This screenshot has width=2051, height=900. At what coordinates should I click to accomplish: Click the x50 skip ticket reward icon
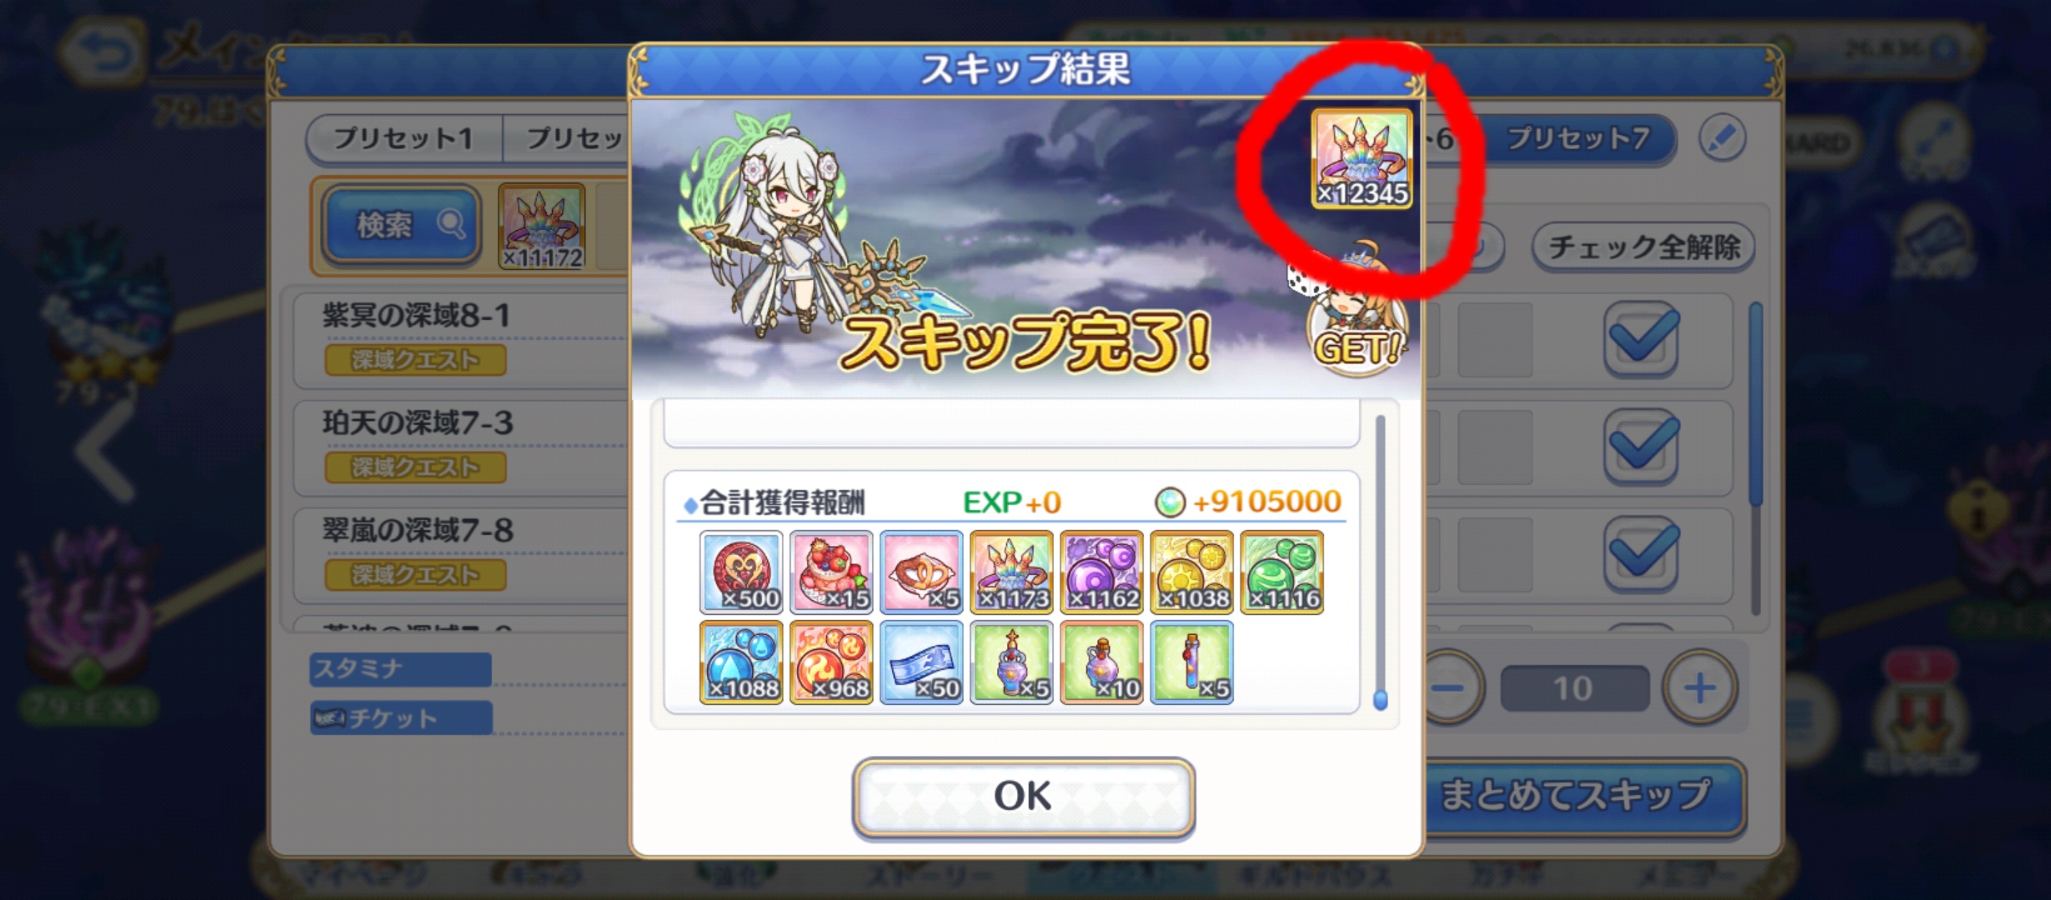coord(921,662)
